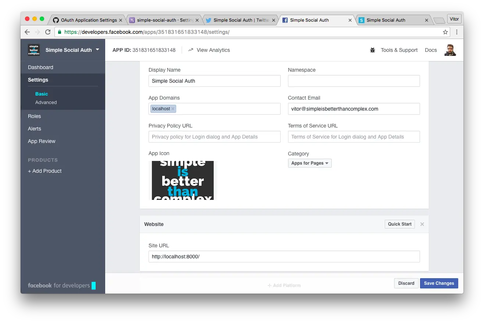Click the browser back arrow

click(x=27, y=32)
